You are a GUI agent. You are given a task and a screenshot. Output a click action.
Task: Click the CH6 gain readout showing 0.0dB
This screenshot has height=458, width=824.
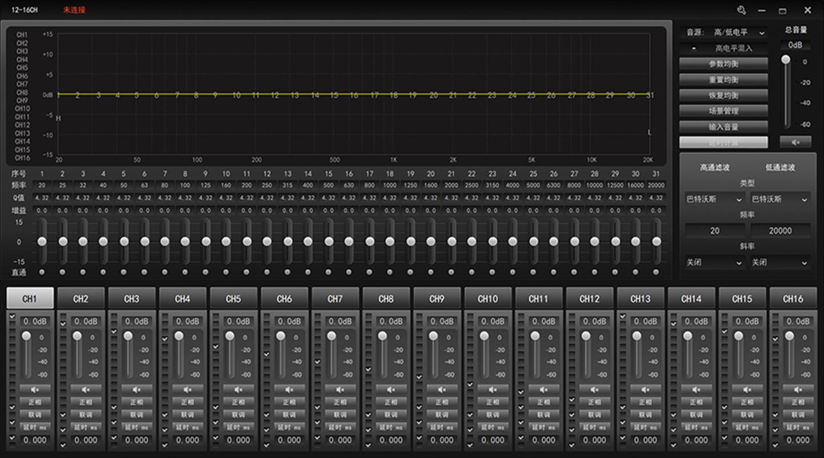[x=289, y=321]
